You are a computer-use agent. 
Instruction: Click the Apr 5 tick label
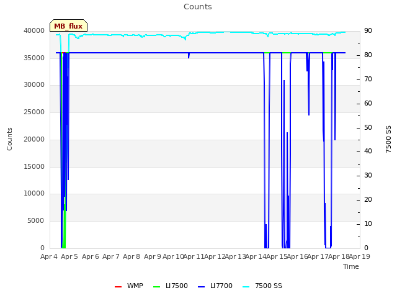(x=69, y=256)
